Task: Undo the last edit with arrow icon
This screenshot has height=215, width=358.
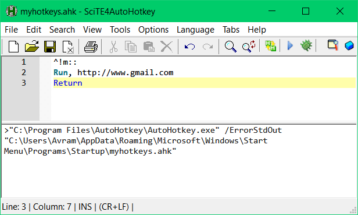Action: tap(189, 47)
